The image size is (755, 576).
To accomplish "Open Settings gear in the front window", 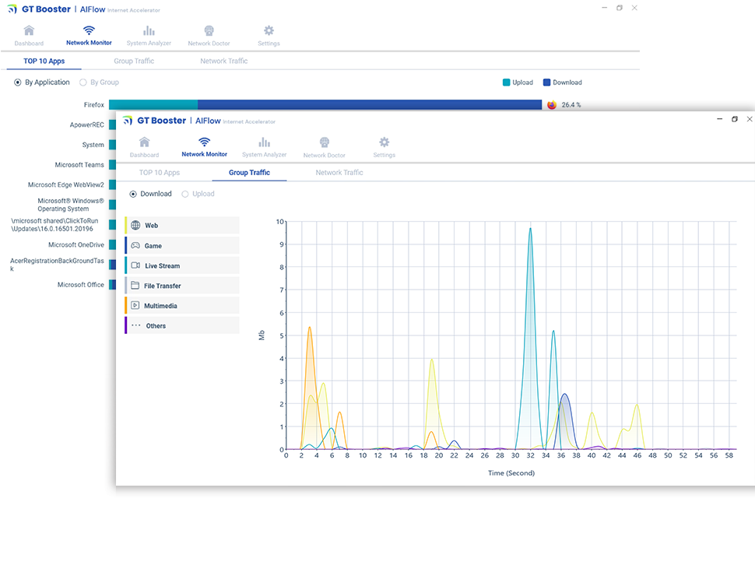I will [384, 142].
